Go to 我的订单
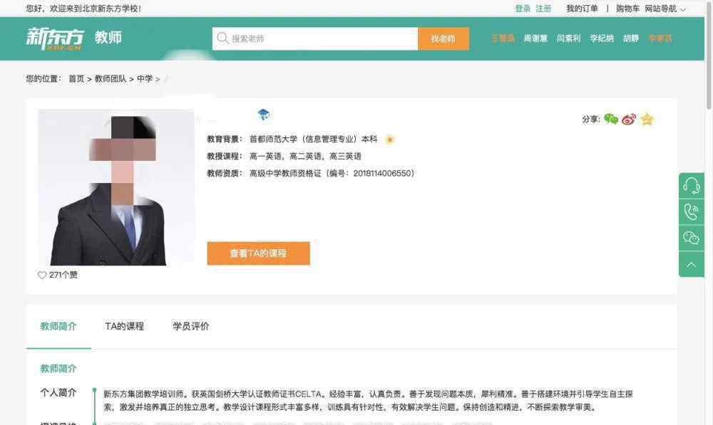 582,9
